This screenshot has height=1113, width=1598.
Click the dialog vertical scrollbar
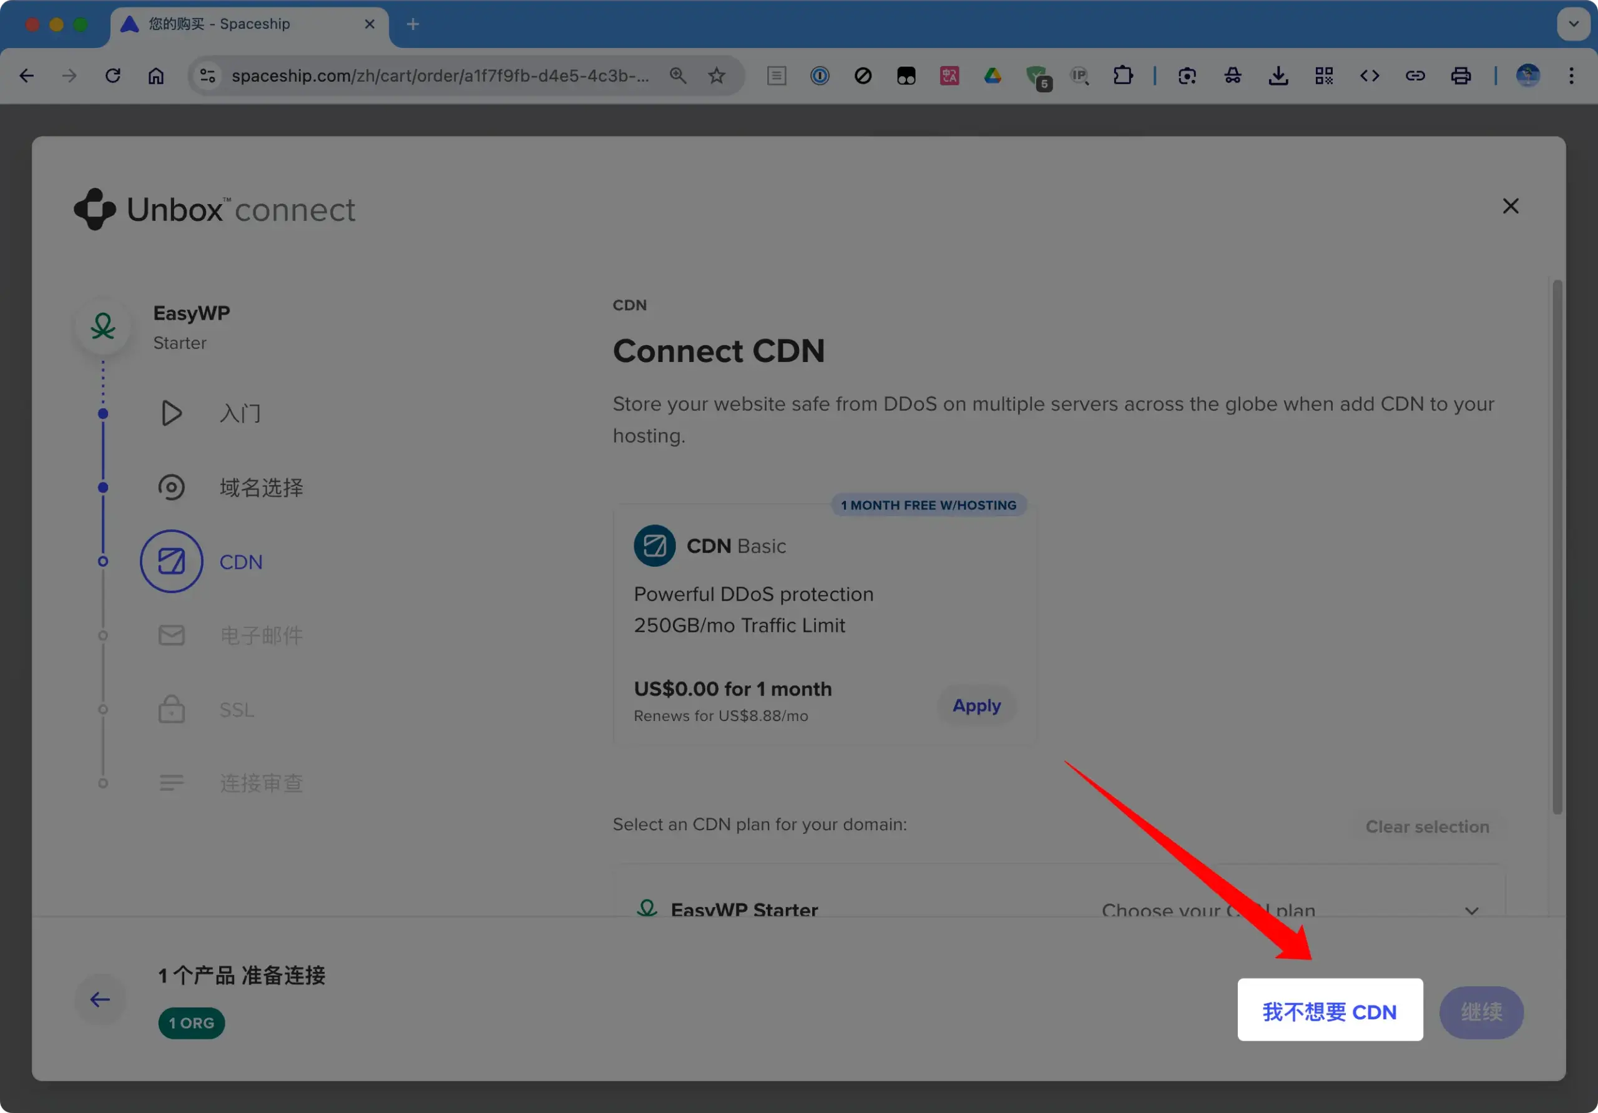pos(1557,546)
